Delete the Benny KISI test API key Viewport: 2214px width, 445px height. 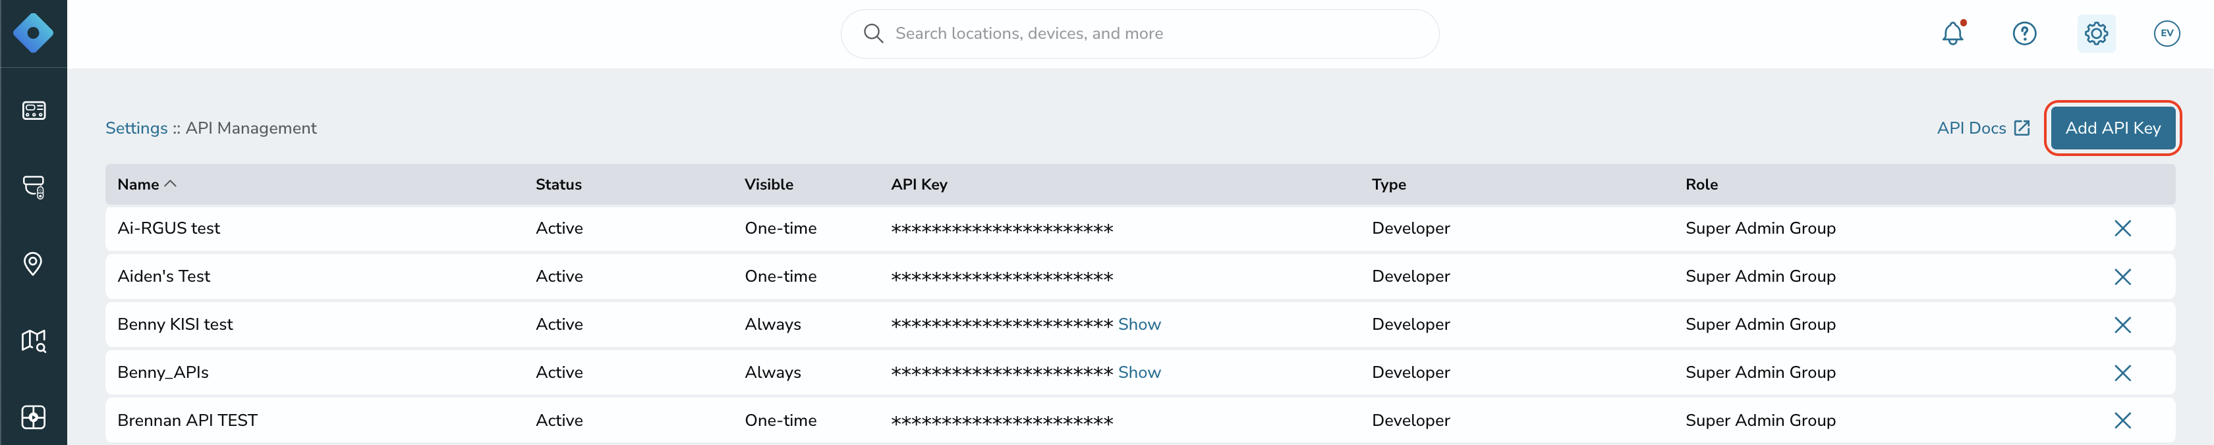(2122, 325)
